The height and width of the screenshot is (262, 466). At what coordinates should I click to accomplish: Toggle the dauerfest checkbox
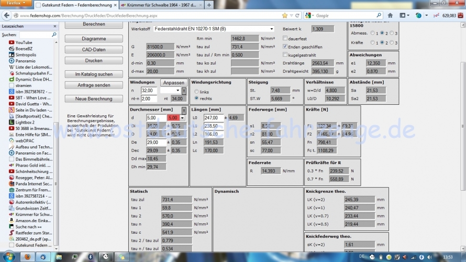pyautogui.click(x=285, y=38)
